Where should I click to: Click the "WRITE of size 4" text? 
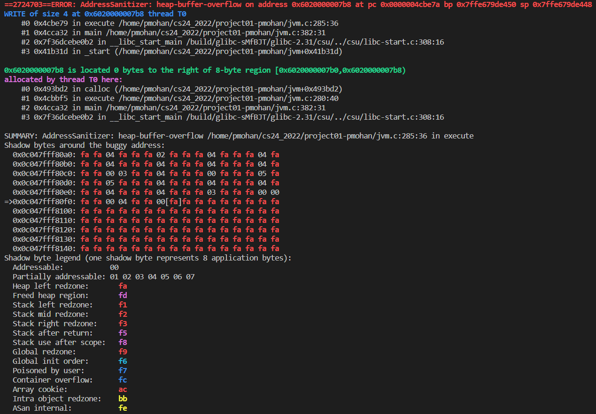pyautogui.click(x=36, y=14)
